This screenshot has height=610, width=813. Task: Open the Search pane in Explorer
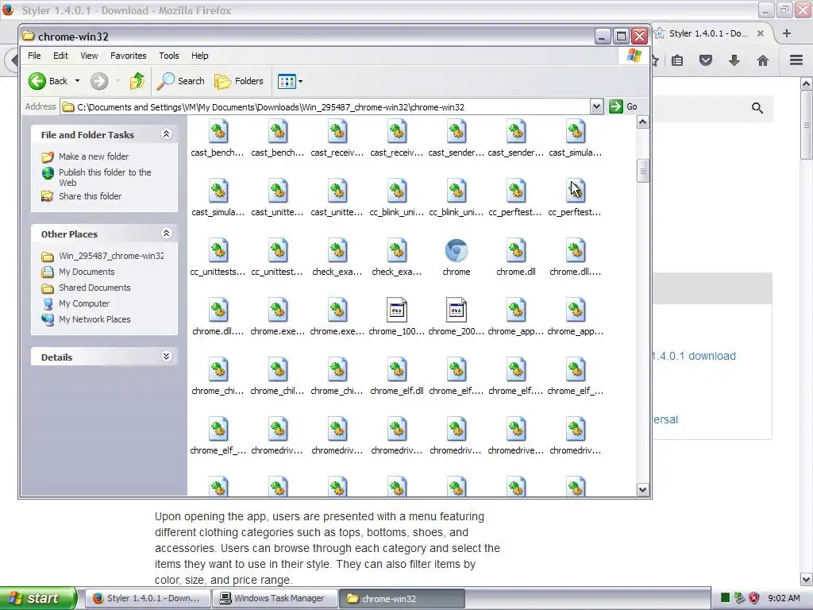tap(181, 81)
